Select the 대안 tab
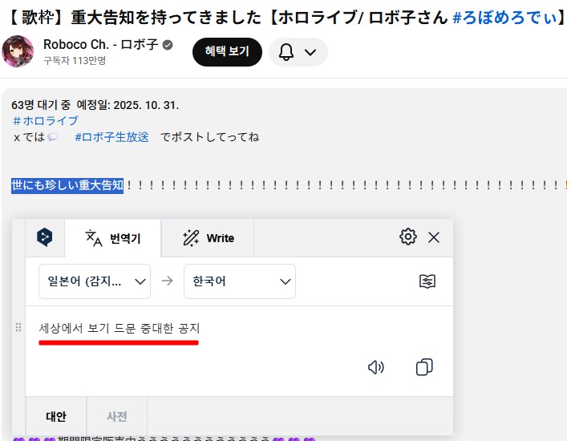 click(56, 416)
